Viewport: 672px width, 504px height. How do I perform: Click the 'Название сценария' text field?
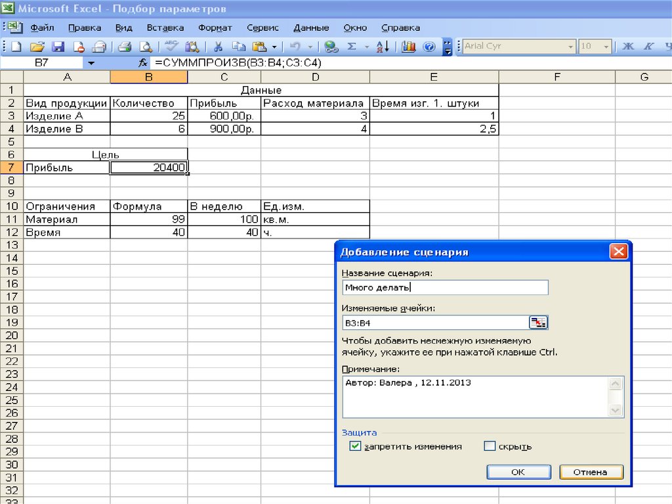pyautogui.click(x=445, y=287)
